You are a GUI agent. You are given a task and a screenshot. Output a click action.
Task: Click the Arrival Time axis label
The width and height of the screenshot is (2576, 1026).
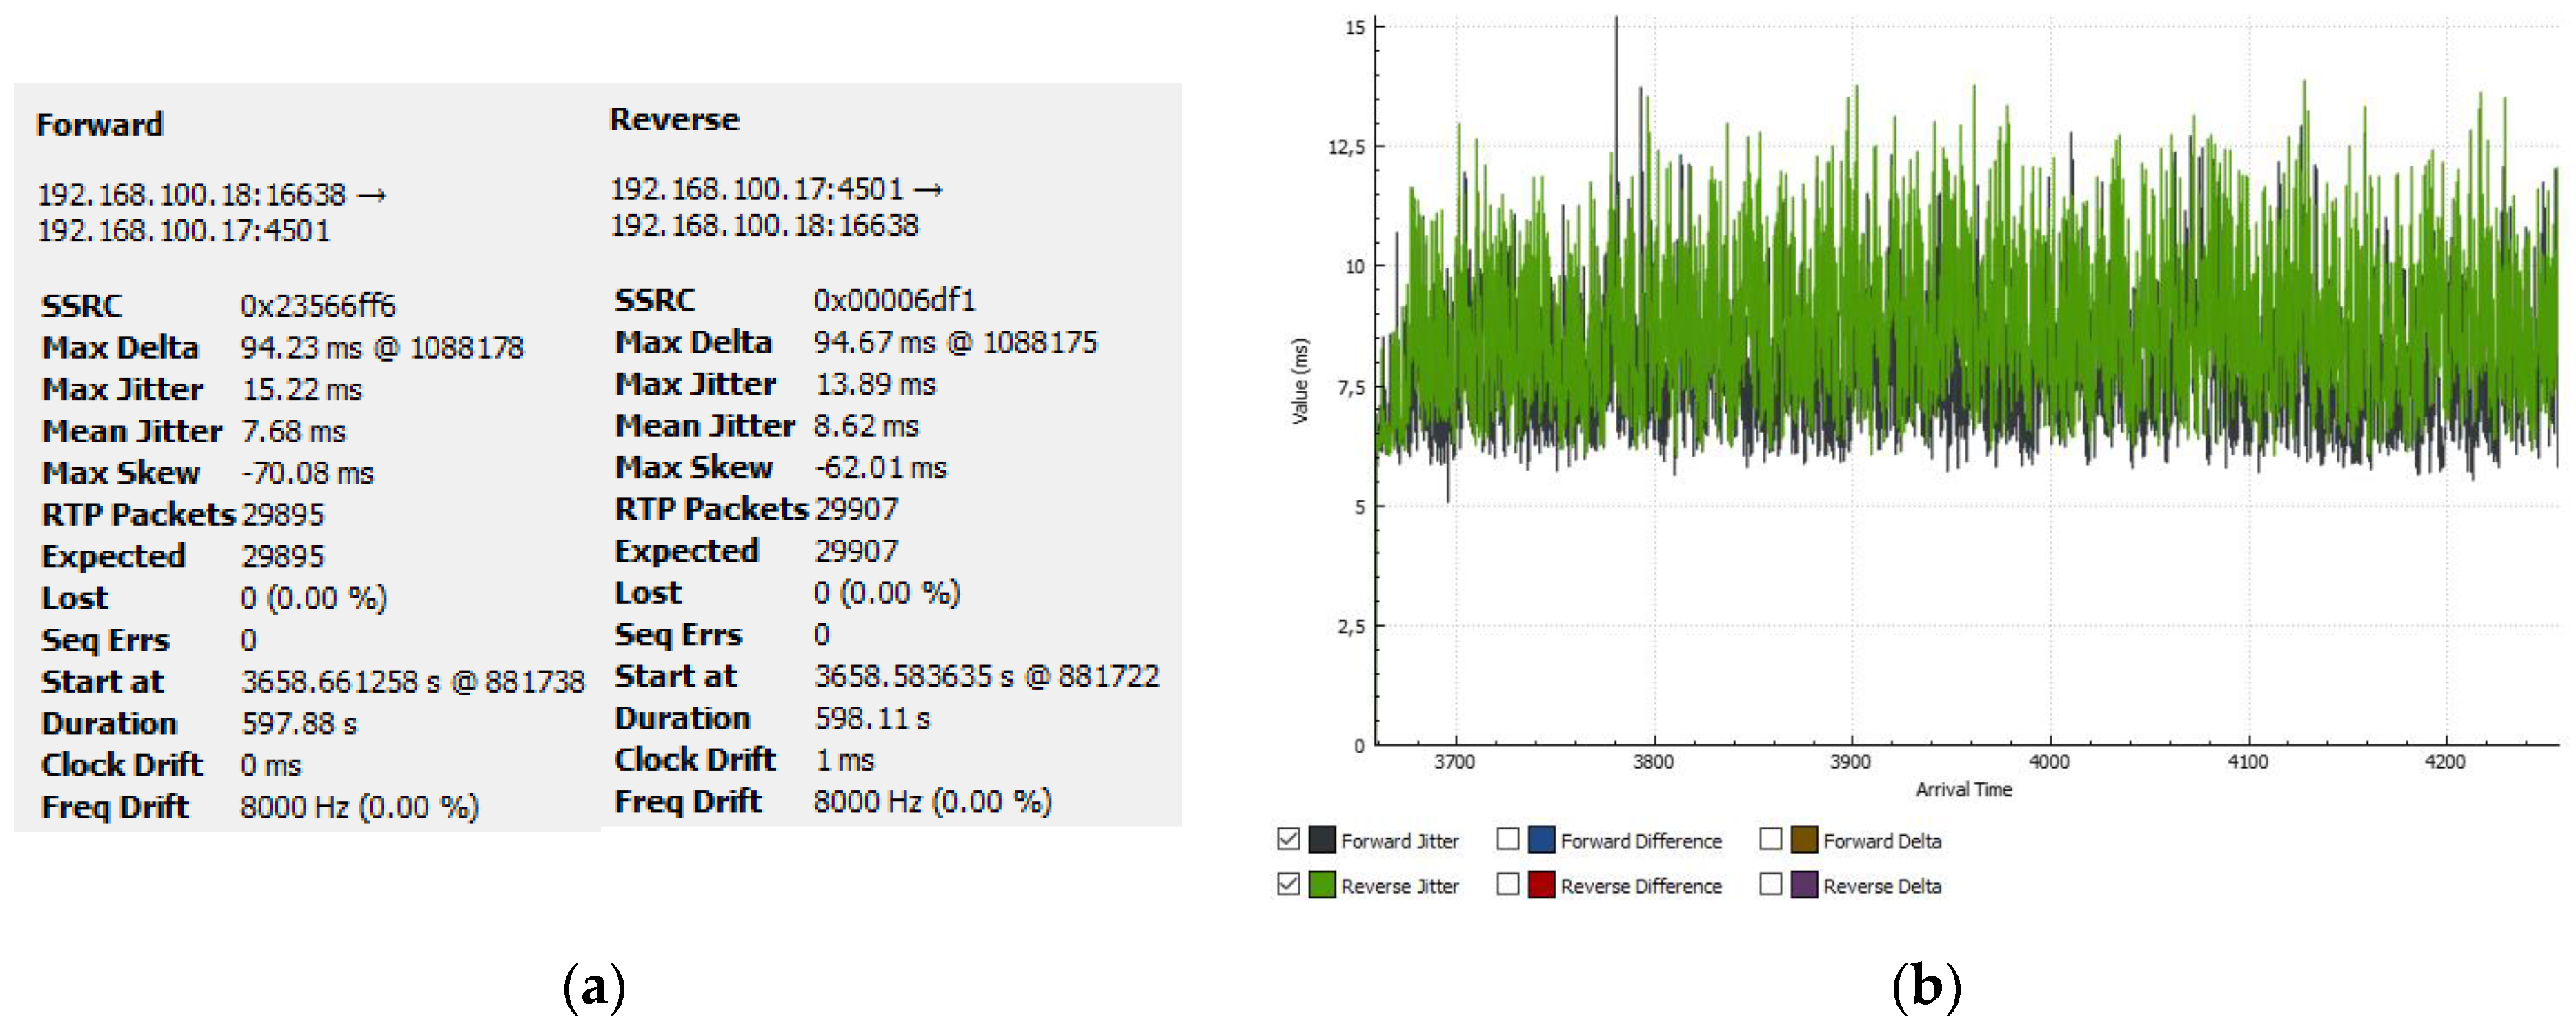[x=1963, y=790]
